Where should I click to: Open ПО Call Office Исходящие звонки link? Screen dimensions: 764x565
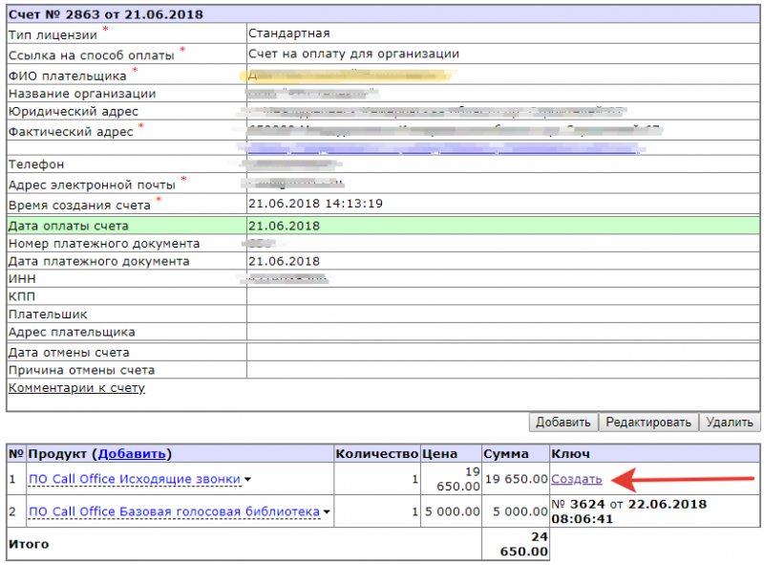(135, 479)
